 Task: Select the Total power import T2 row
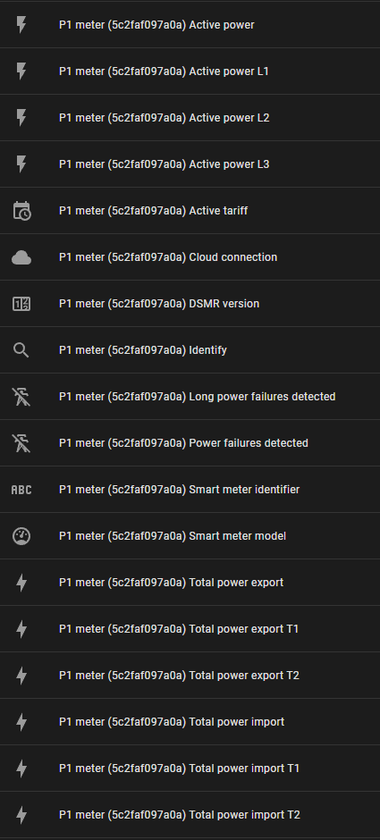click(190, 815)
